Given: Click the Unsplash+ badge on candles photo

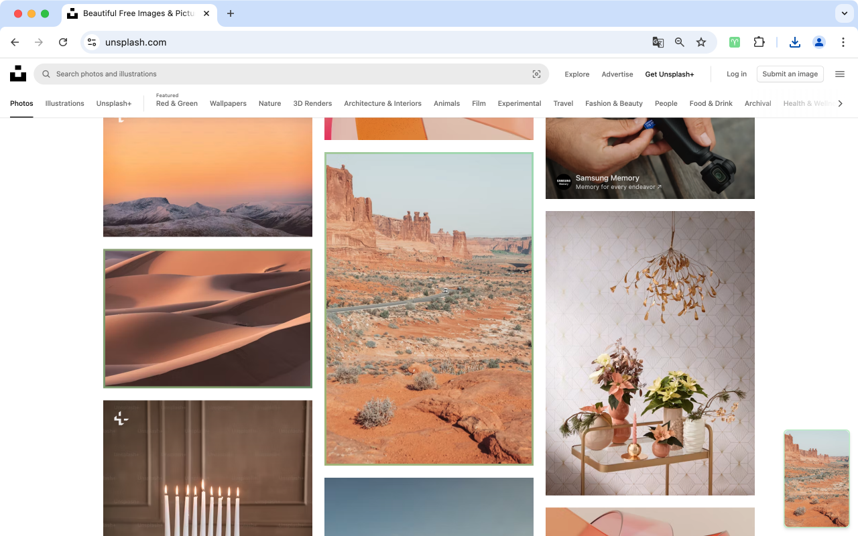Looking at the screenshot, I should pyautogui.click(x=121, y=419).
